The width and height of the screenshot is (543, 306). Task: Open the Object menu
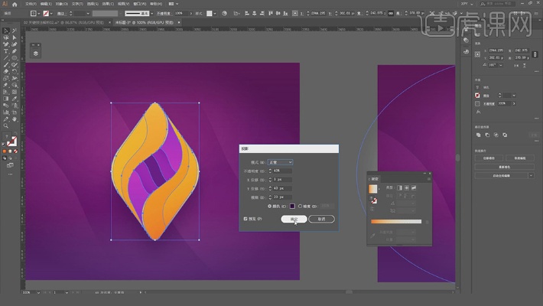[x=61, y=4]
